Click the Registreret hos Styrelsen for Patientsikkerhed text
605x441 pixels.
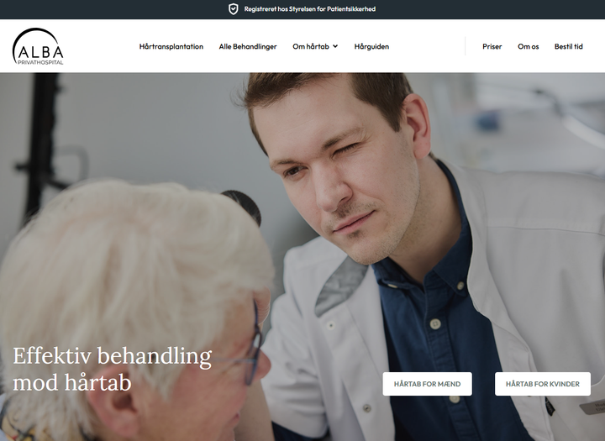pos(310,9)
